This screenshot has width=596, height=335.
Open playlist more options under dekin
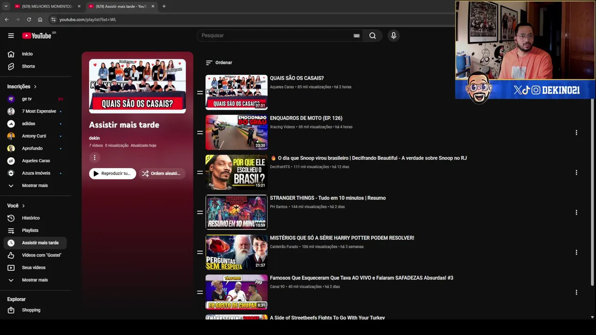click(x=95, y=158)
